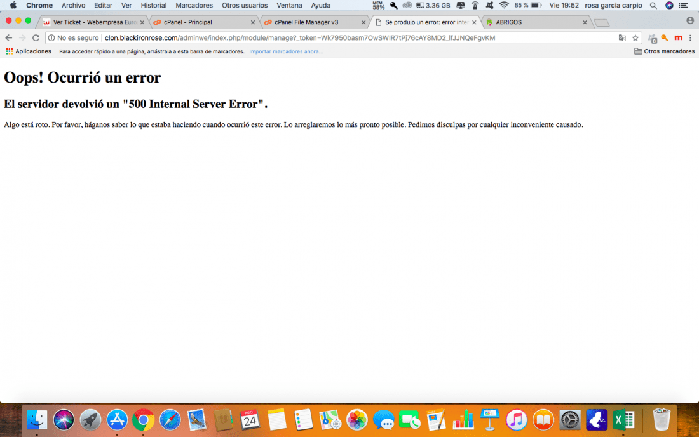Open the Aplicaciones apps shortcut
This screenshot has width=699, height=437.
coord(29,51)
